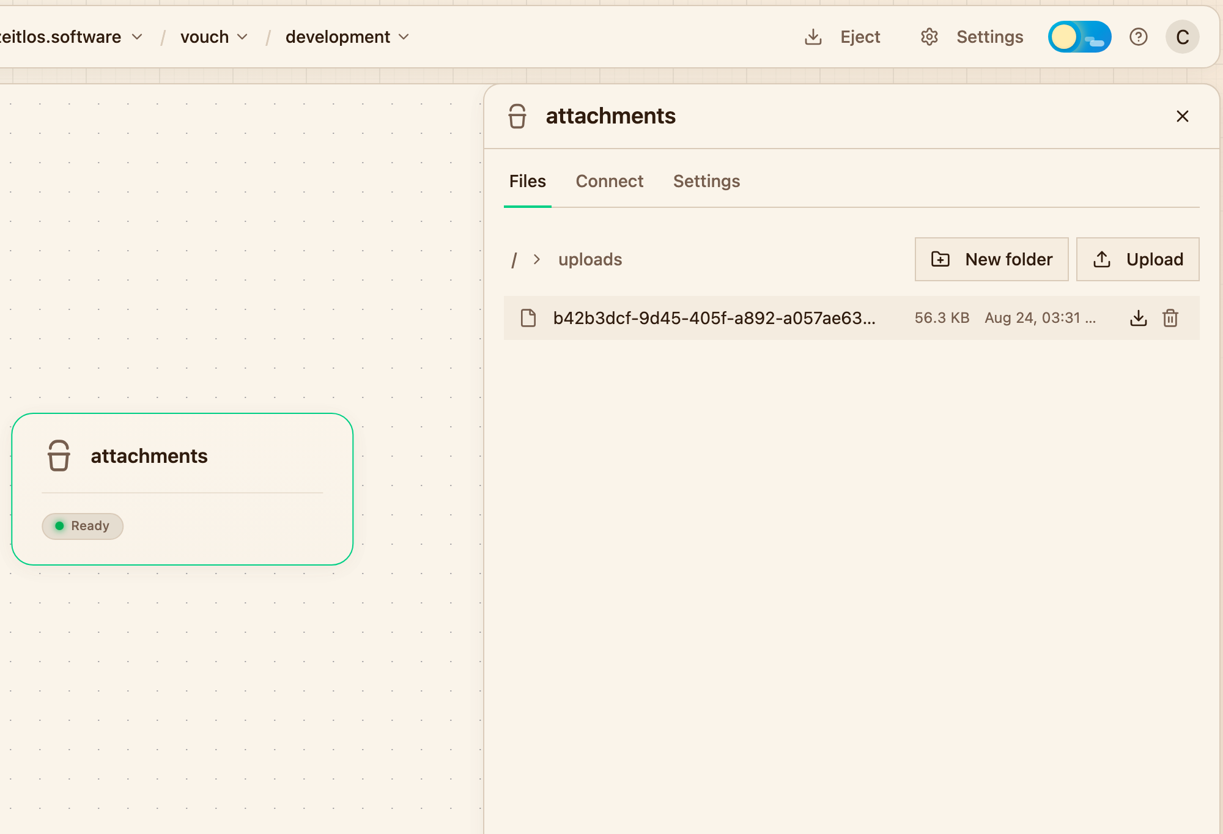Viewport: 1223px width, 834px height.
Task: Switch to the Files tab
Action: [527, 182]
